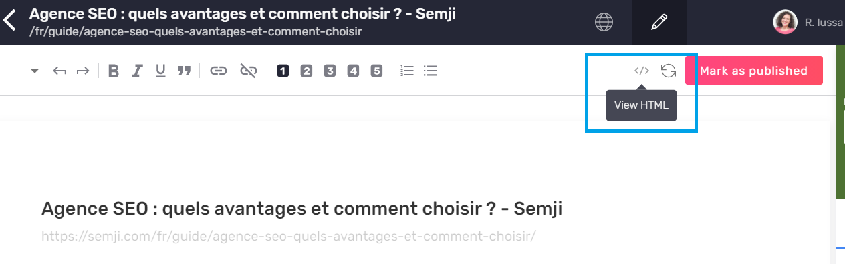This screenshot has width=845, height=264.
Task: Go back using the left chevron arrow
Action: point(9,21)
